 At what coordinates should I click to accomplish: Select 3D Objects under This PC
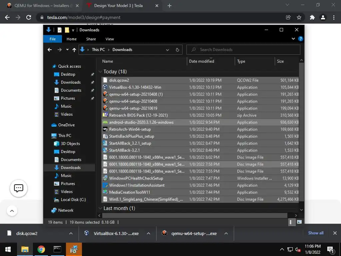tap(70, 144)
